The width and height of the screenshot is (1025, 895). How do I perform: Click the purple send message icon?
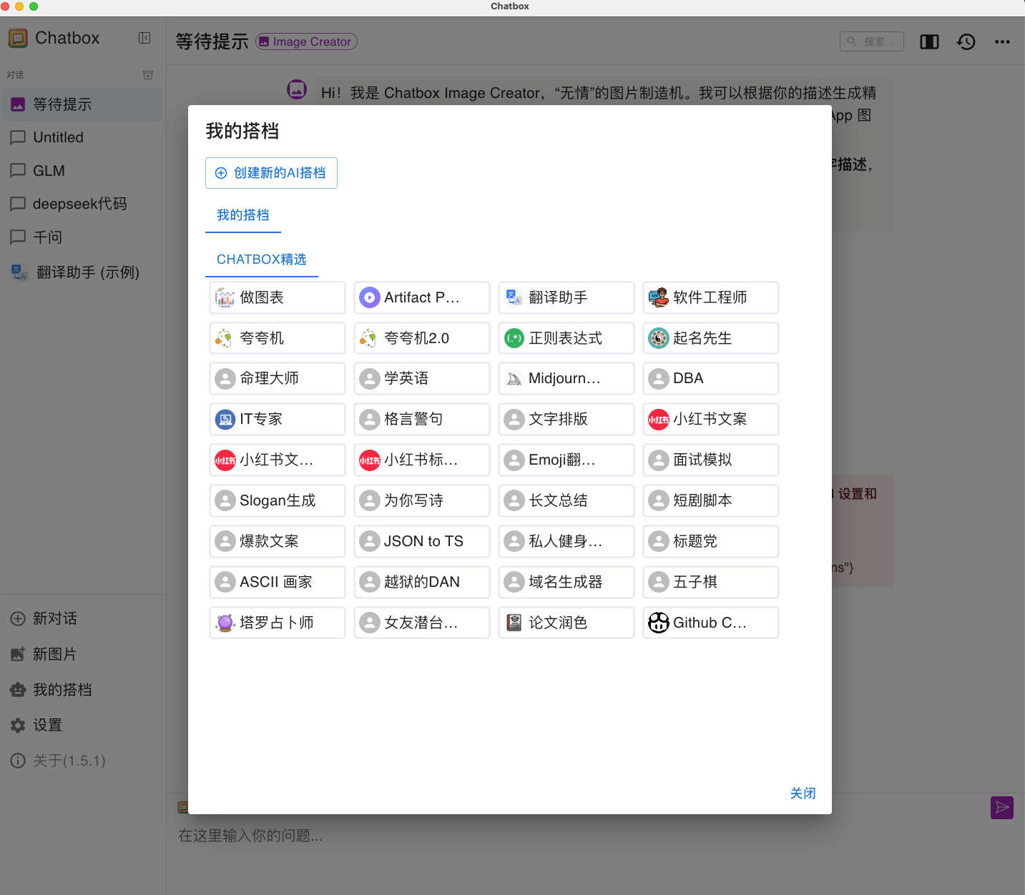(1002, 808)
